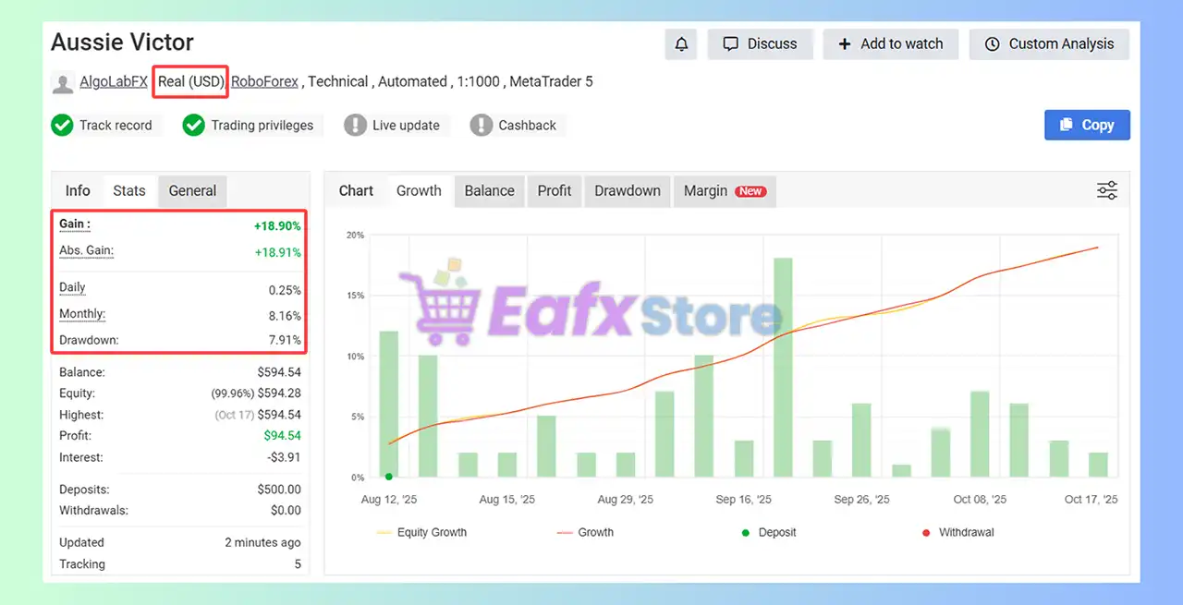Viewport: 1183px width, 605px height.
Task: Toggle Equity Growth series in legend
Action: point(421,532)
